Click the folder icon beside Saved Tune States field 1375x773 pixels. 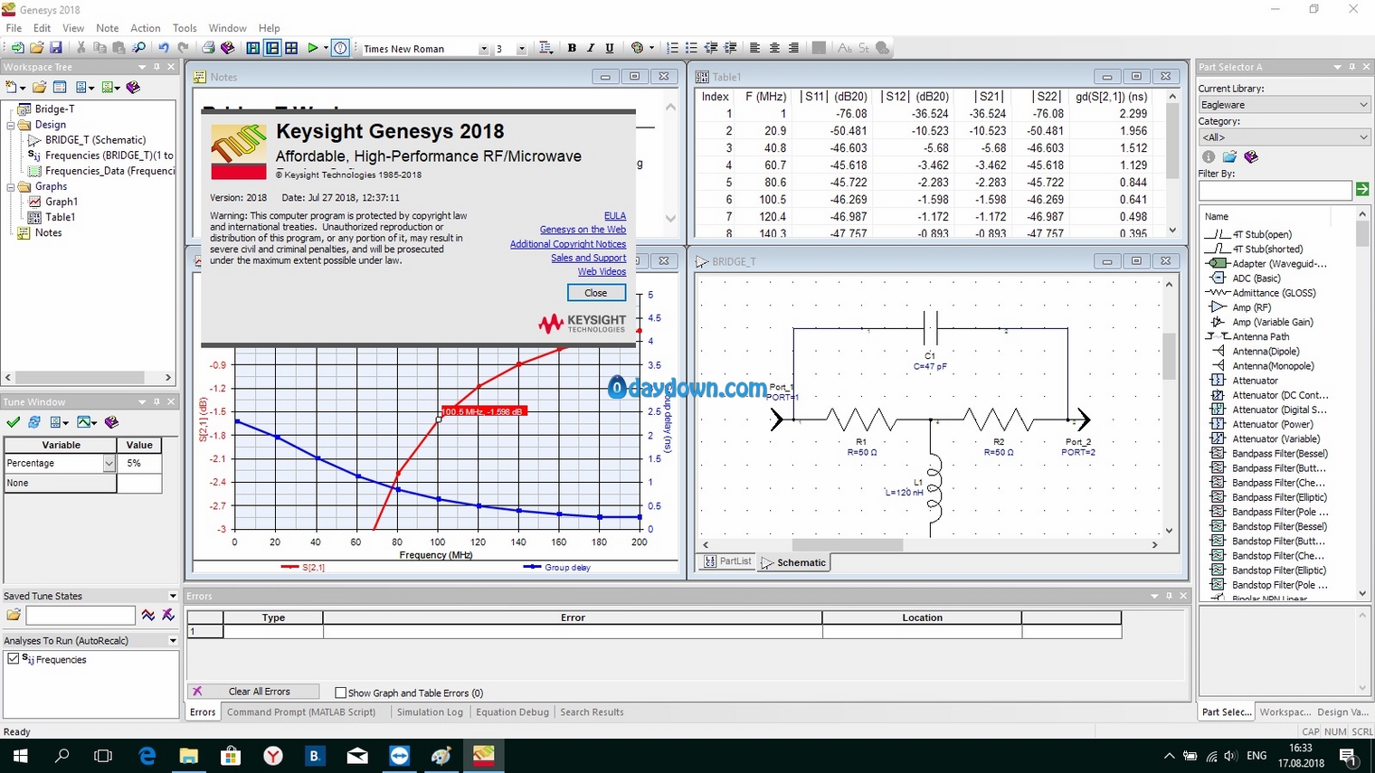point(14,615)
